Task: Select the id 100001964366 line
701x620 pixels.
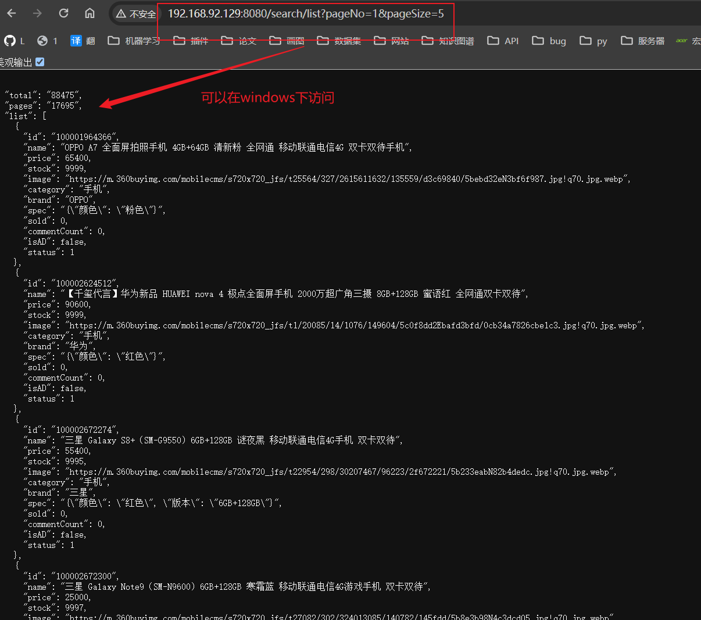Action: pyautogui.click(x=71, y=137)
